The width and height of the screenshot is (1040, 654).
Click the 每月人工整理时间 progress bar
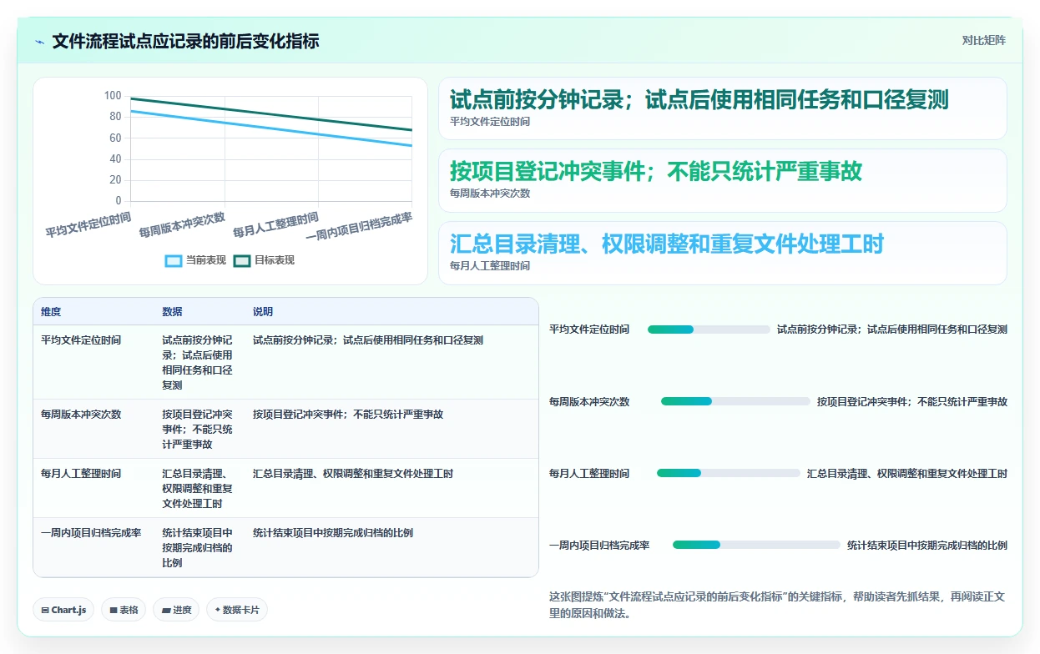coord(729,473)
